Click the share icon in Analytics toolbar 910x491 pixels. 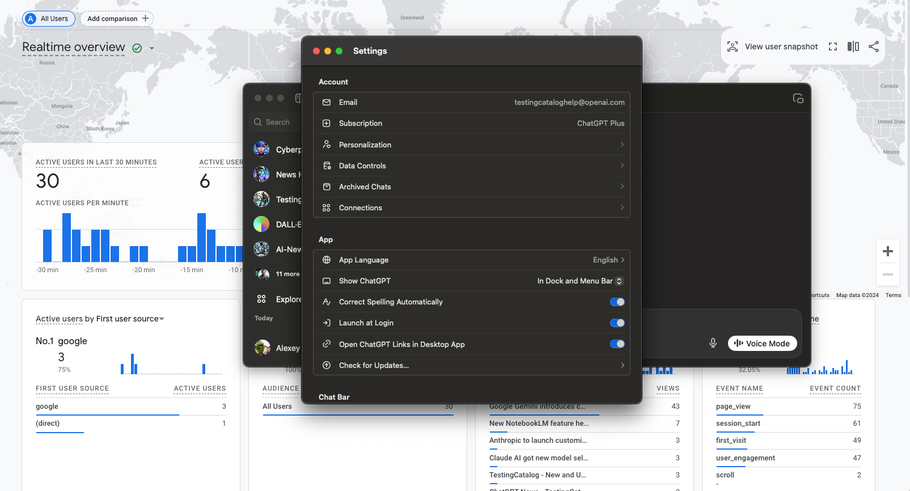tap(874, 46)
